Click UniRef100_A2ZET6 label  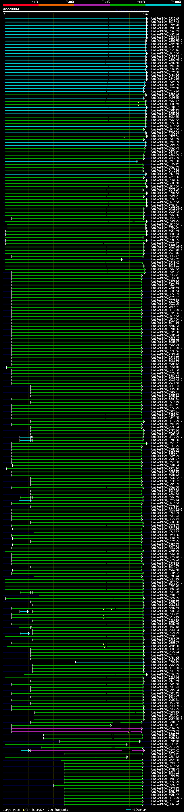pos(165,50)
